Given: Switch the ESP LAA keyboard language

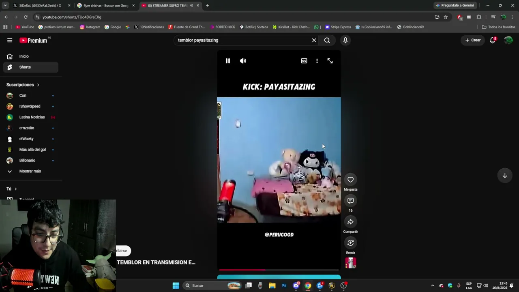Looking at the screenshot, I should [469, 286].
